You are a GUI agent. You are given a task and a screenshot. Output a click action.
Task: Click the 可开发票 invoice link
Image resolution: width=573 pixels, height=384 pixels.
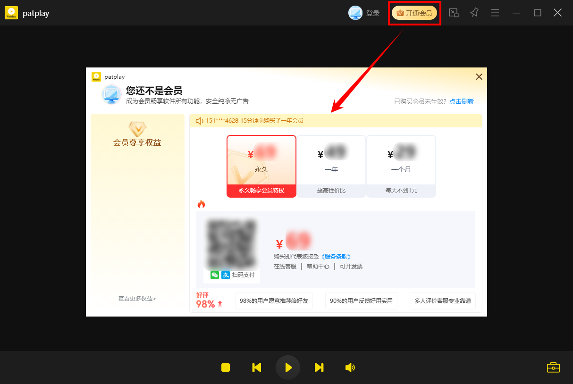tap(351, 267)
